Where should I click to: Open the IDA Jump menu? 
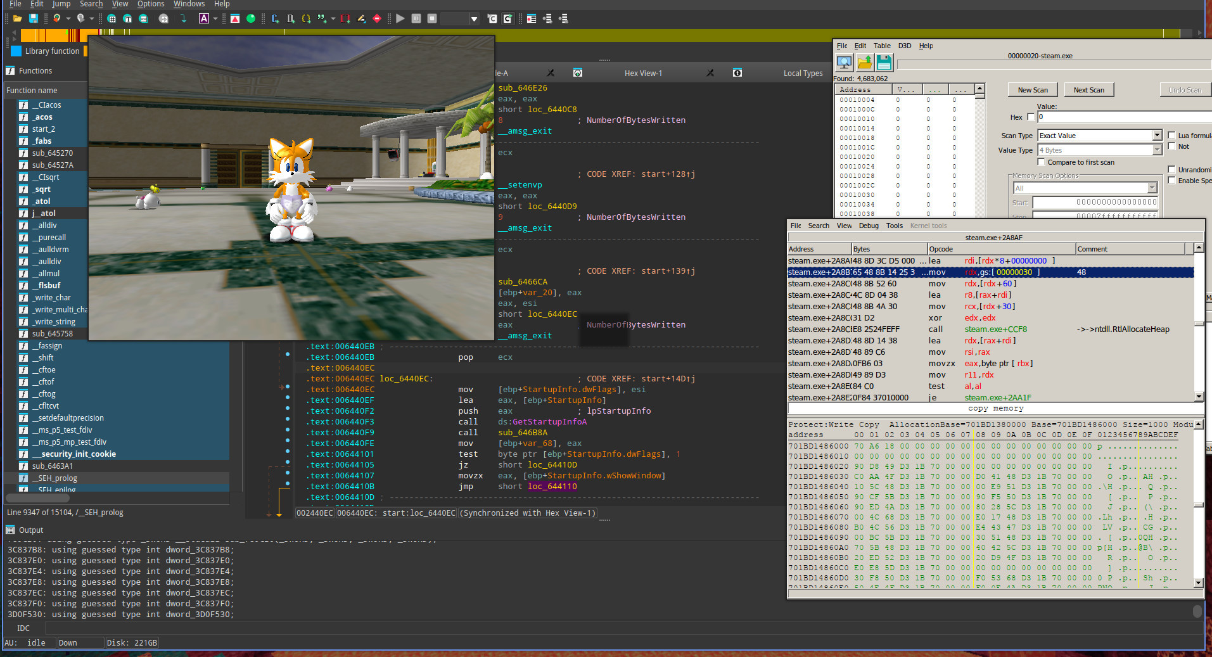pos(61,4)
